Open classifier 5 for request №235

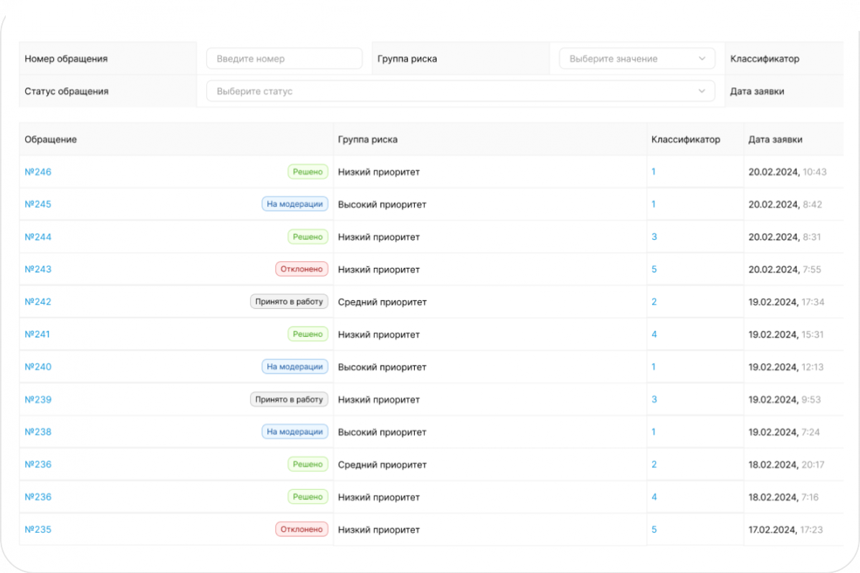click(653, 529)
